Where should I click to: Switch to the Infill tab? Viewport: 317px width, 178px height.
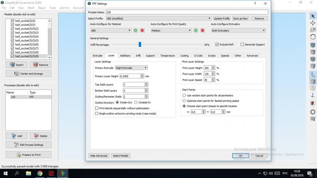(138, 56)
